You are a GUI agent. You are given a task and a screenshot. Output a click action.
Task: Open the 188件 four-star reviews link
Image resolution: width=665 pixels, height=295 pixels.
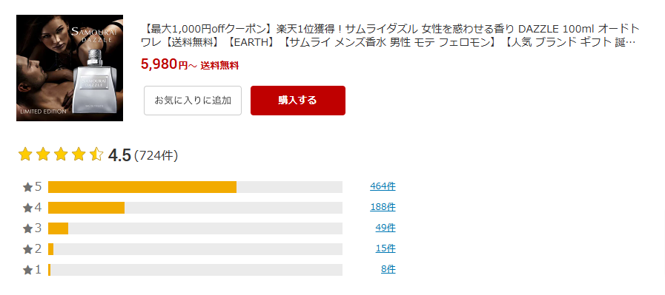383,207
